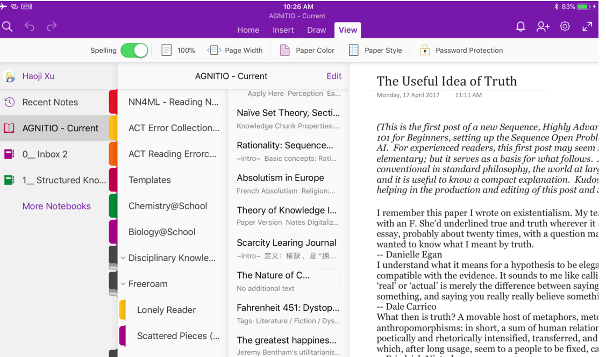606x357 pixels.
Task: Select the Scarcity Learing Journal page
Action: coord(286,242)
